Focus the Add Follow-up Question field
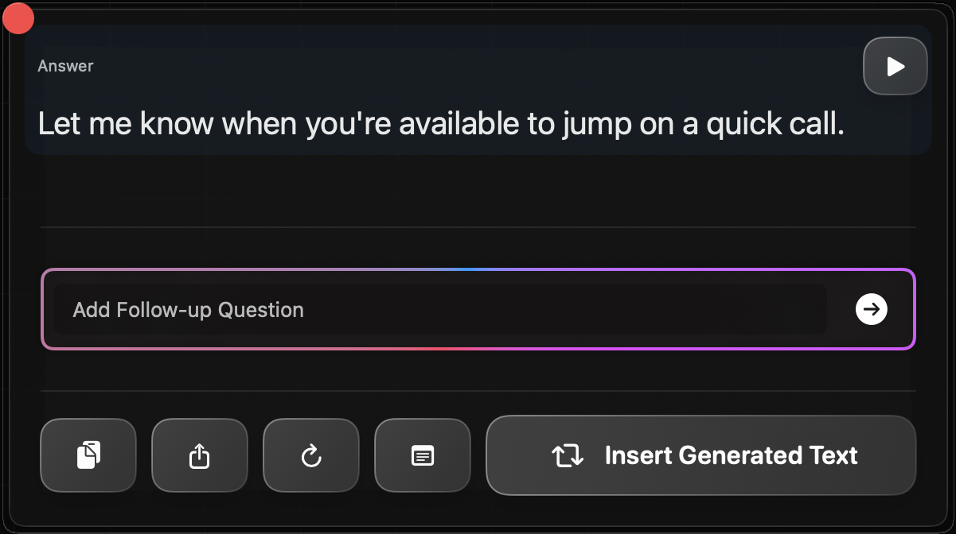 pyautogui.click(x=439, y=309)
